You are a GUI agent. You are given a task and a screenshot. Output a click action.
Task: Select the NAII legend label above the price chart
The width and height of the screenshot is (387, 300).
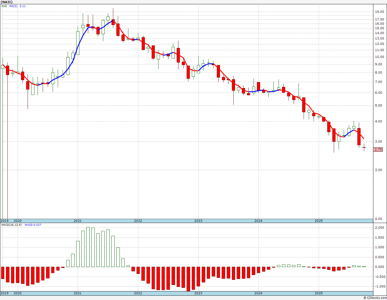click(4, 6)
